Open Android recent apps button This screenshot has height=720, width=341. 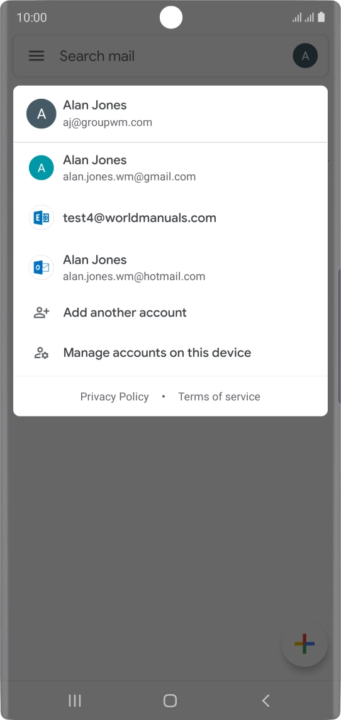coord(75,700)
